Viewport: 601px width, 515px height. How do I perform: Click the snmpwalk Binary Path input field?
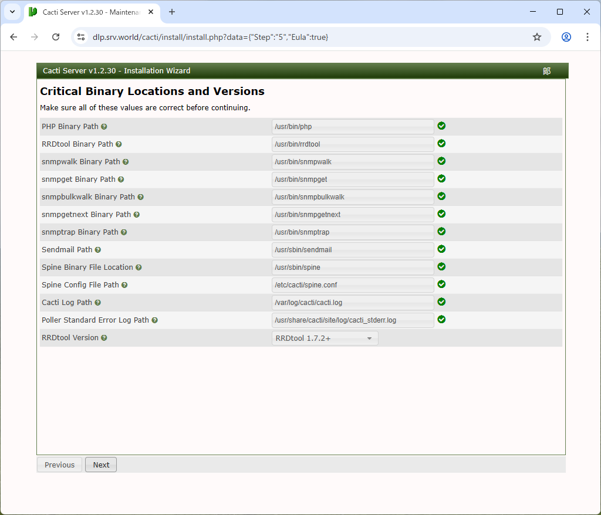(353, 162)
